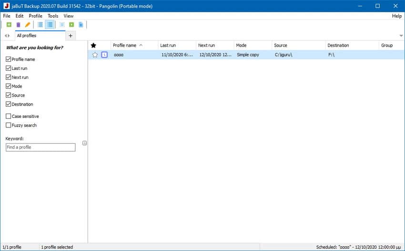
Task: Uncheck the Mode search checkbox
Action: 8,87
